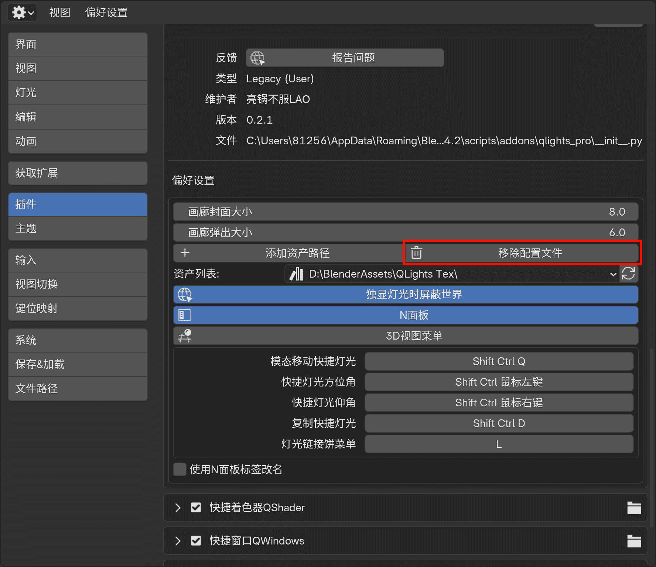Toggle the N面板 option
The image size is (656, 567).
(x=406, y=315)
